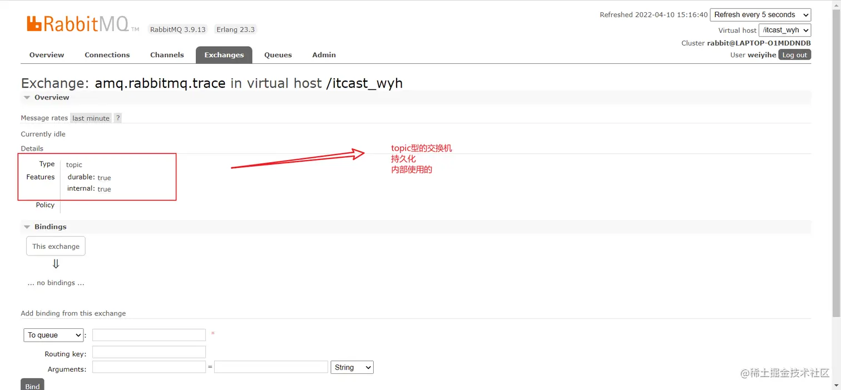Open the Overview tab
Image resolution: width=841 pixels, height=390 pixels.
pos(47,55)
